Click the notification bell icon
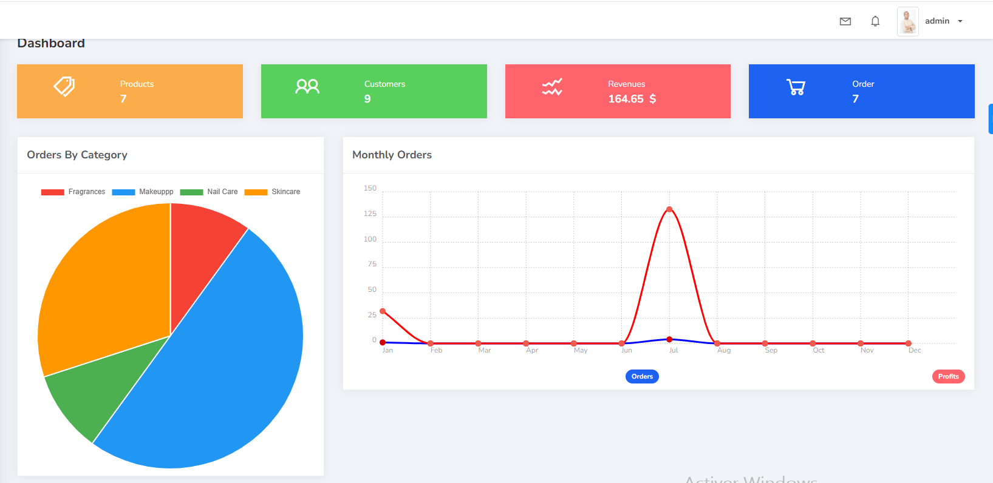The image size is (993, 483). click(x=875, y=21)
